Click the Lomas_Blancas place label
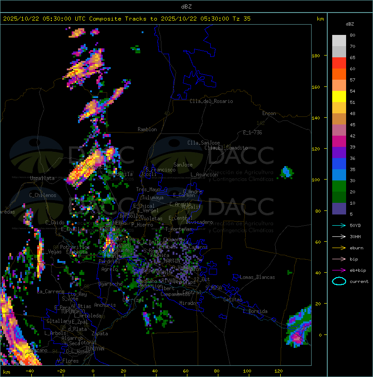Image resolution: width=373 pixels, height=377 pixels. [257, 277]
